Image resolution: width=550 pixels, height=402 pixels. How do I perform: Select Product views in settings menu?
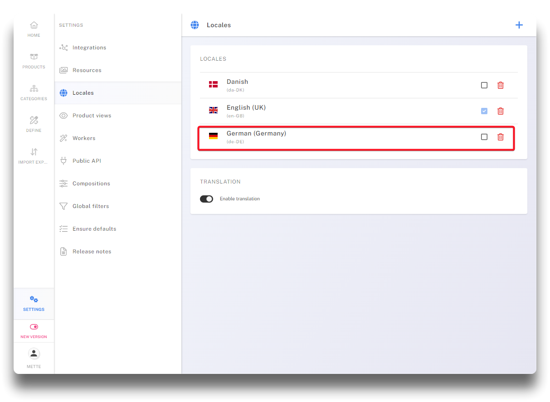click(92, 116)
